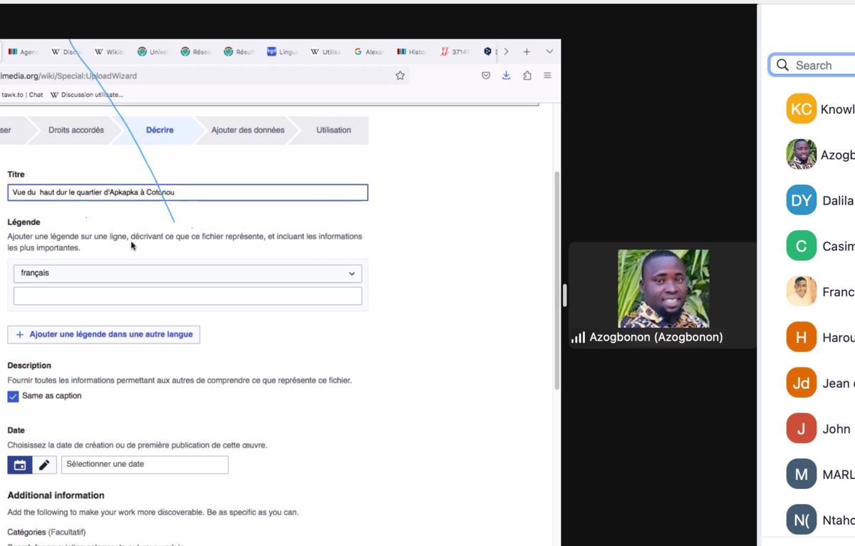Go to the Droits accordés step
The image size is (855, 546).
[76, 130]
